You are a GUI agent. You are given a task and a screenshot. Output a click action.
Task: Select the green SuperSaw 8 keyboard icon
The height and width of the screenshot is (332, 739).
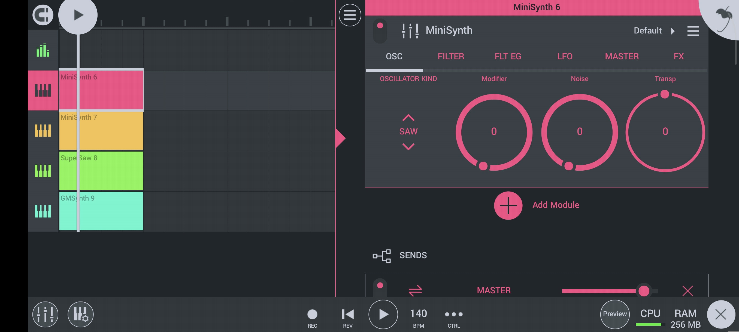coord(43,171)
